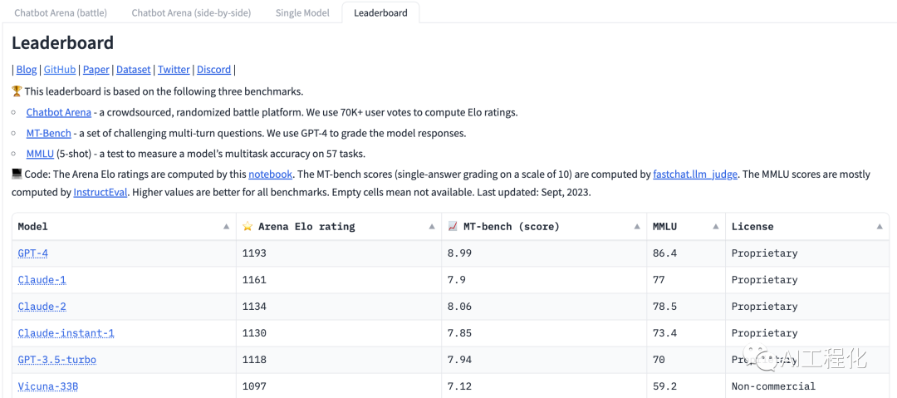Sort by MMLU column arrow icon
The height and width of the screenshot is (398, 897).
(x=714, y=227)
